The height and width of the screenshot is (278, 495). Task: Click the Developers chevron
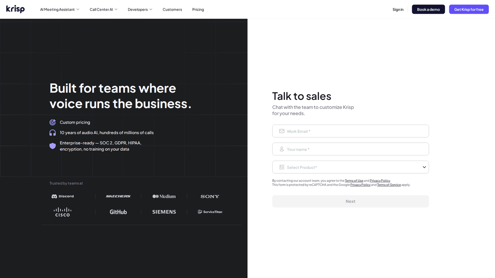click(151, 10)
